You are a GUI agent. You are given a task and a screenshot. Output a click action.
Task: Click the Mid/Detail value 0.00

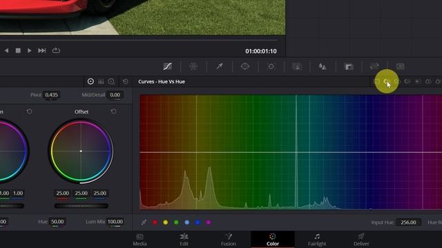pyautogui.click(x=115, y=95)
